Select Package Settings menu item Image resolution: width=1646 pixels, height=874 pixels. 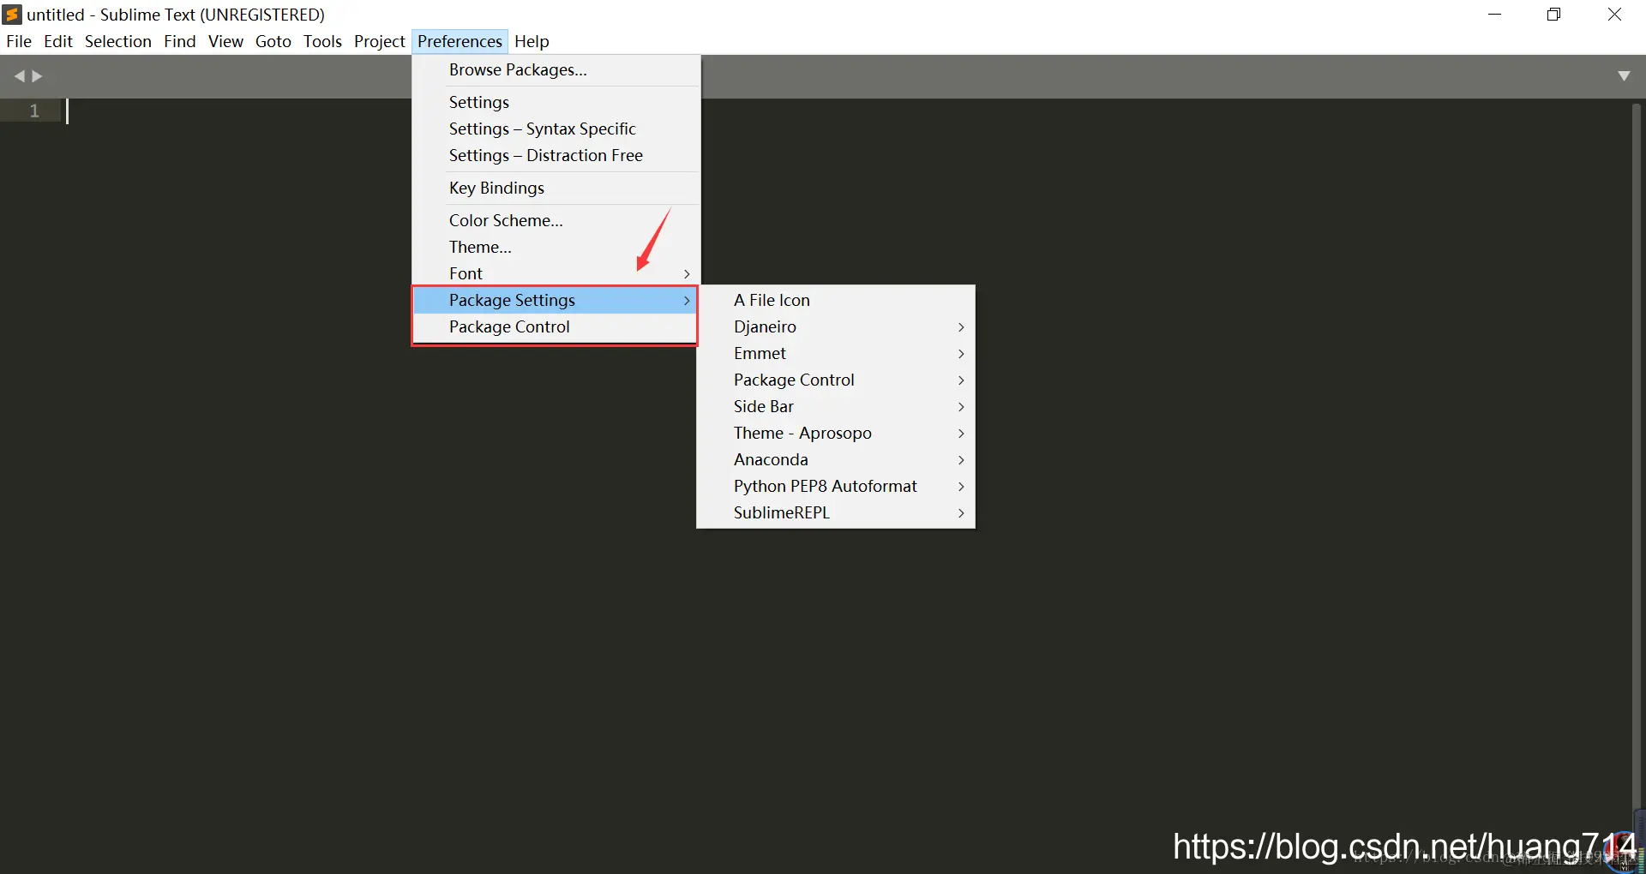(x=556, y=300)
